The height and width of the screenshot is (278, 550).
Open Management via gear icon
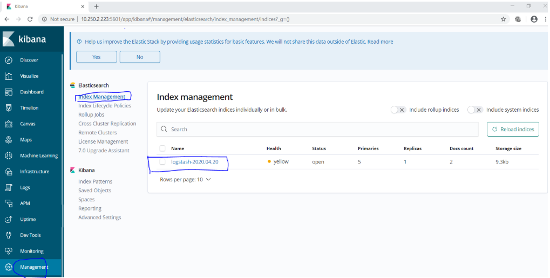coord(9,267)
